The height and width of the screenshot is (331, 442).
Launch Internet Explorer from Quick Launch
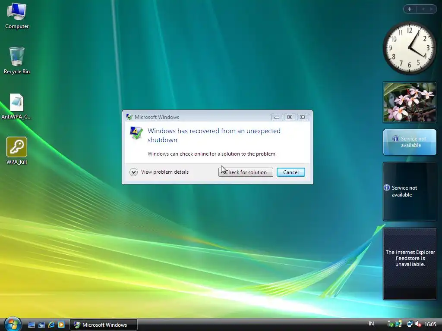pyautogui.click(x=51, y=325)
